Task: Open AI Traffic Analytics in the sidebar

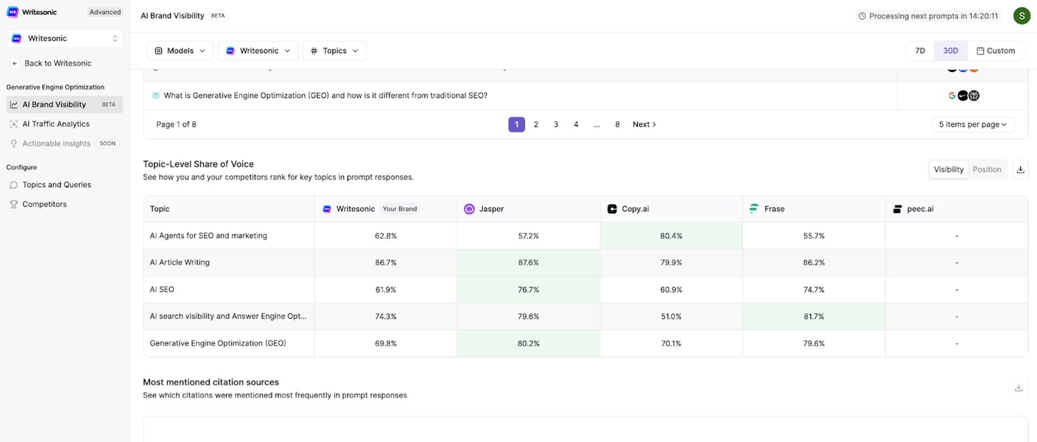Action: click(65, 124)
